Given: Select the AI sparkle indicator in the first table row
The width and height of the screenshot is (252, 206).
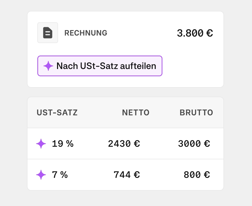Looking at the screenshot, I should pyautogui.click(x=41, y=143).
